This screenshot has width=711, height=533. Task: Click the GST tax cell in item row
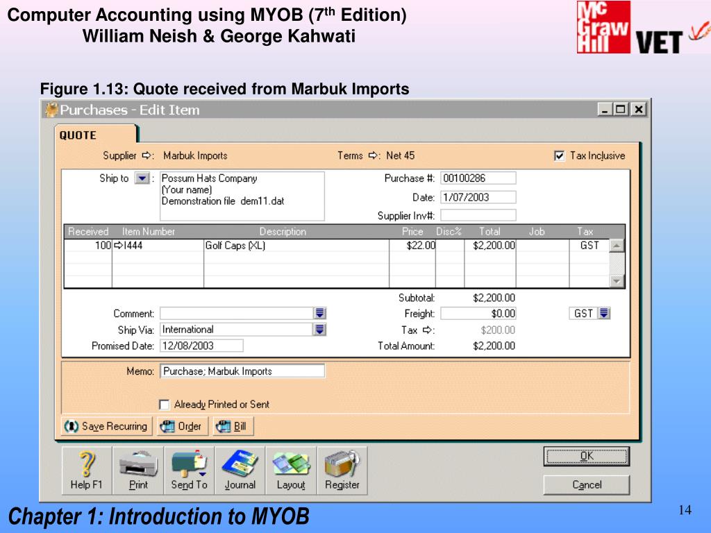point(589,245)
